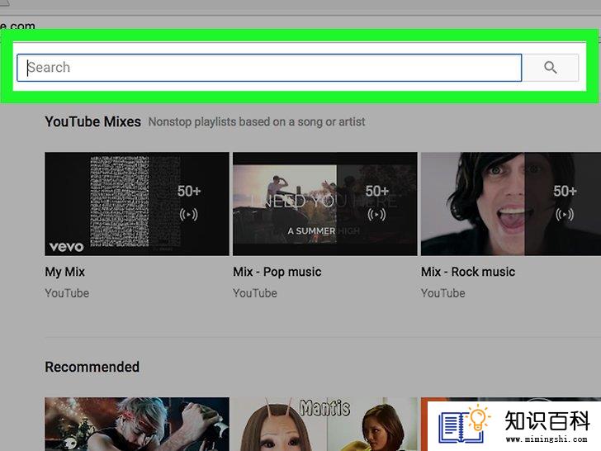Click the 50+ mix icon on Pop music
Screen dimensions: 601x451
point(376,202)
